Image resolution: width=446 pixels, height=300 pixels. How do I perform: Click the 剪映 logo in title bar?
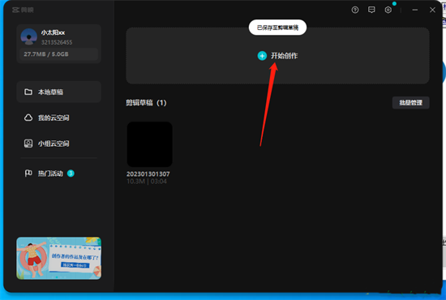(23, 10)
